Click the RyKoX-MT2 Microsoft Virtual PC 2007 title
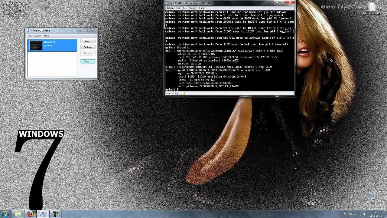 [191, 3]
